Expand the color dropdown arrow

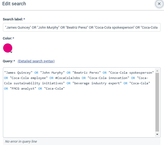coord(11,52)
